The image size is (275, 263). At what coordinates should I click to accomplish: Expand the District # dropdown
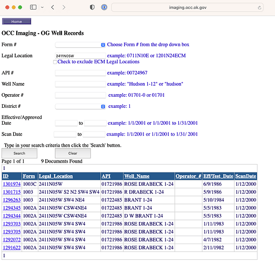click(80, 106)
